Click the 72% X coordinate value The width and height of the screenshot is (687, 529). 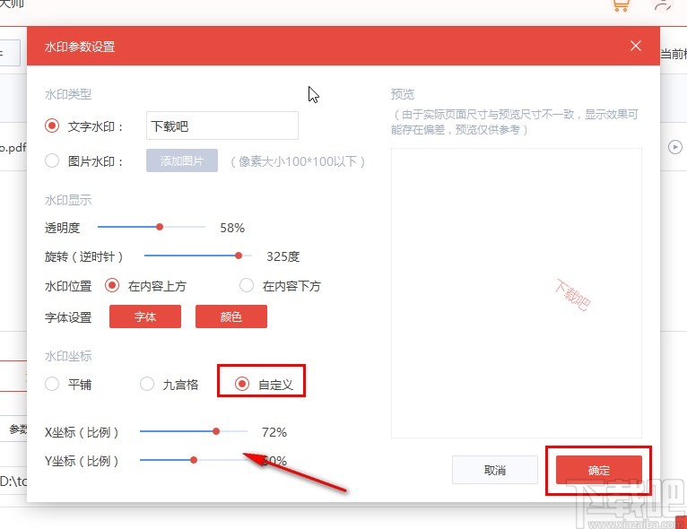coord(274,432)
